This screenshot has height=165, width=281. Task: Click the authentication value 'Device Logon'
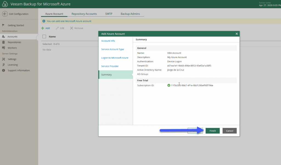tap(174, 61)
